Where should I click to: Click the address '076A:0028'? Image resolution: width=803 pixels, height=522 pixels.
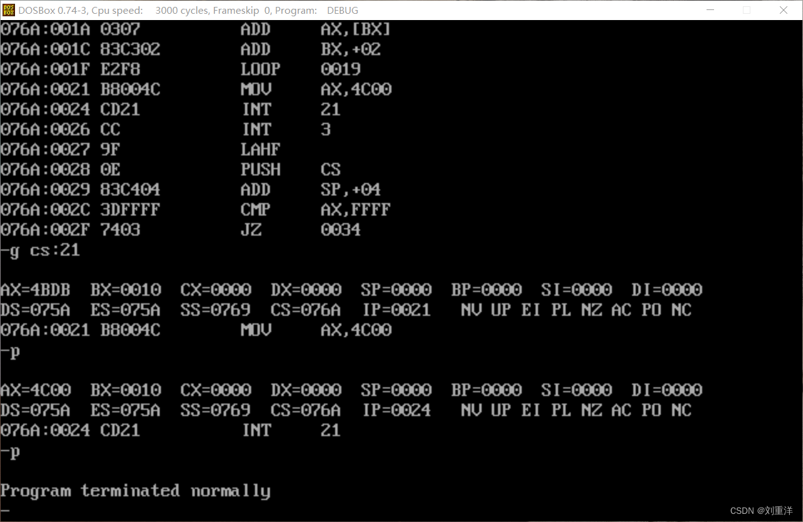click(45, 169)
